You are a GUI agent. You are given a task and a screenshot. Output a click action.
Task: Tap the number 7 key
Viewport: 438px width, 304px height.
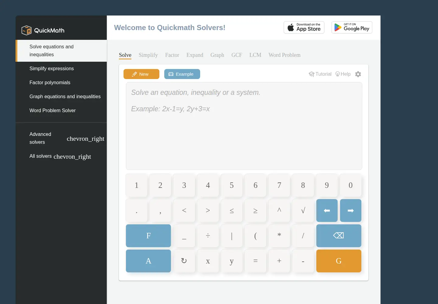coord(279,185)
